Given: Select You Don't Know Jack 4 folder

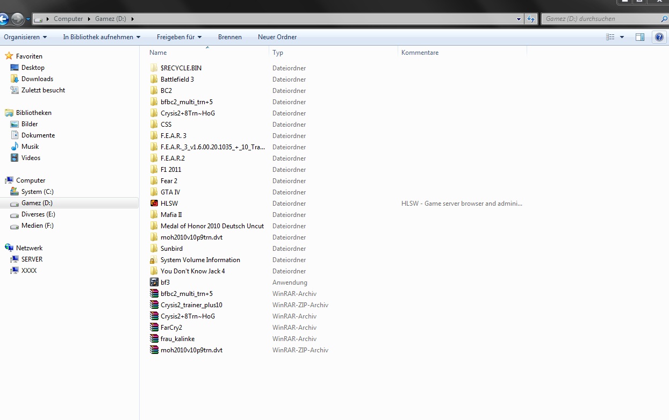Looking at the screenshot, I should [x=193, y=271].
